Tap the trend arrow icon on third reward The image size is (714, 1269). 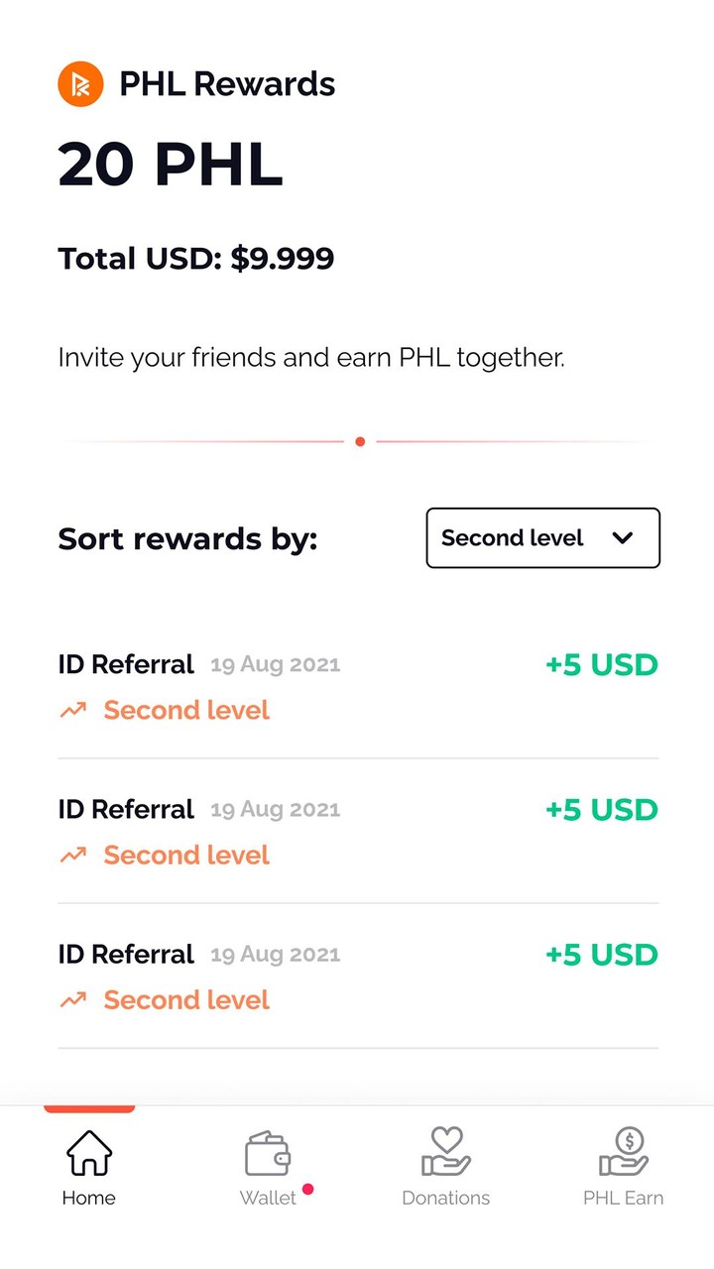click(73, 1000)
